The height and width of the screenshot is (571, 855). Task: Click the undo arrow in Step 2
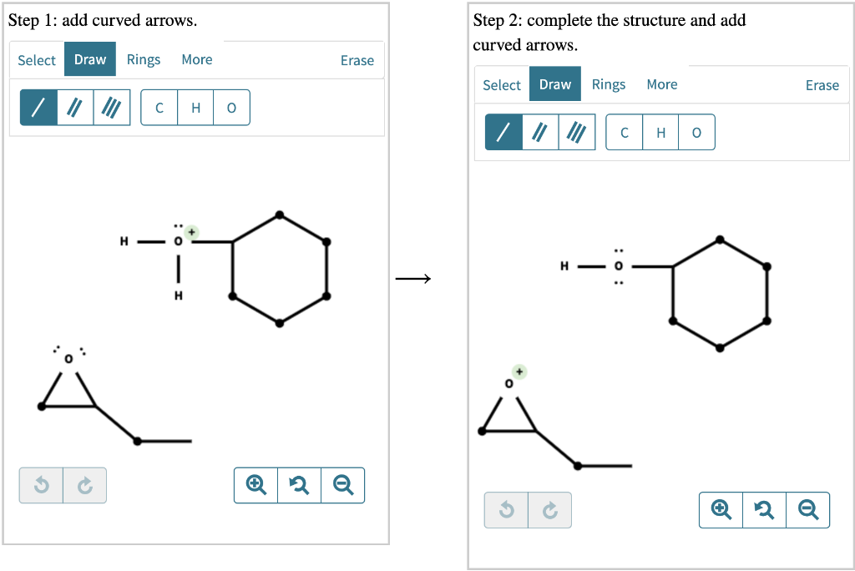tap(506, 509)
